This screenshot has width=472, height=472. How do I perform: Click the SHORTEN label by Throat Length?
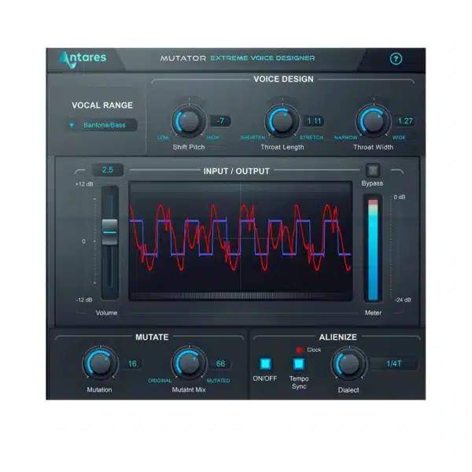(x=253, y=138)
